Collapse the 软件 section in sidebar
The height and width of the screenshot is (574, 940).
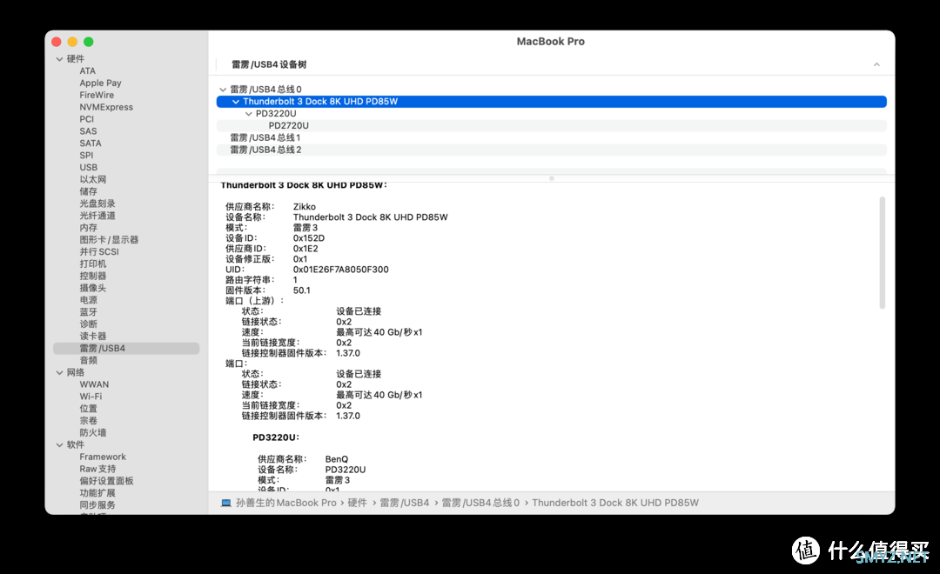[59, 445]
